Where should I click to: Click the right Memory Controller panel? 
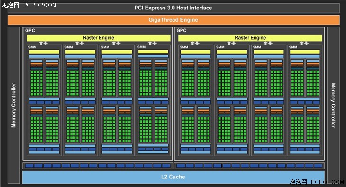click(333, 105)
